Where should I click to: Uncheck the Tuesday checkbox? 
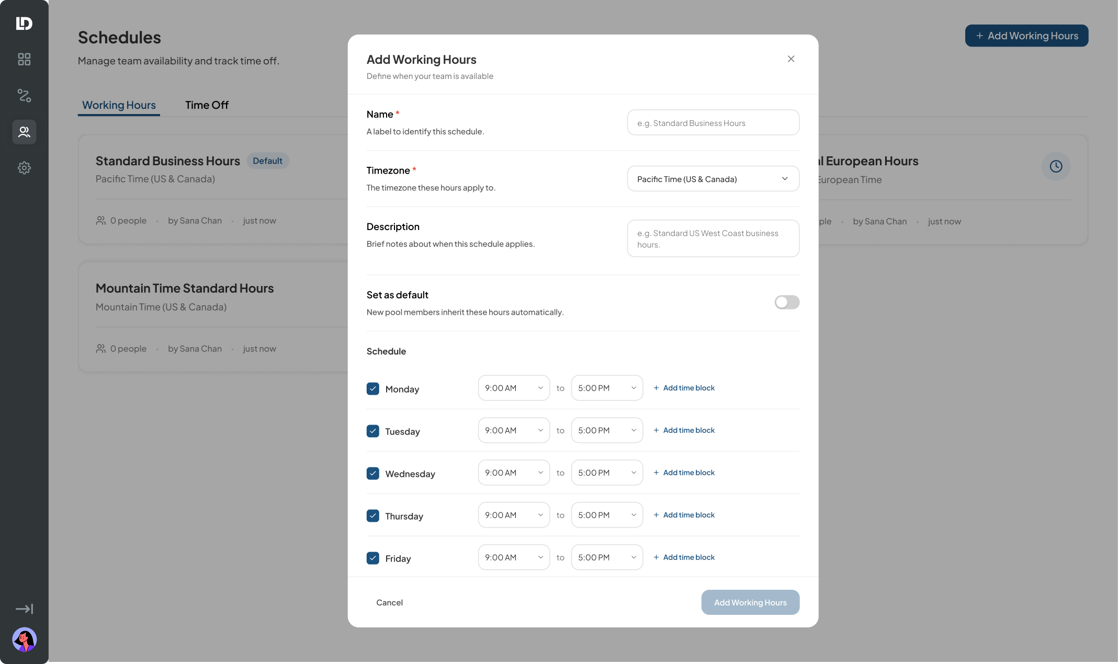[x=373, y=431]
